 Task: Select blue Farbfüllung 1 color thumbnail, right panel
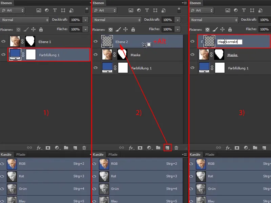204,68
